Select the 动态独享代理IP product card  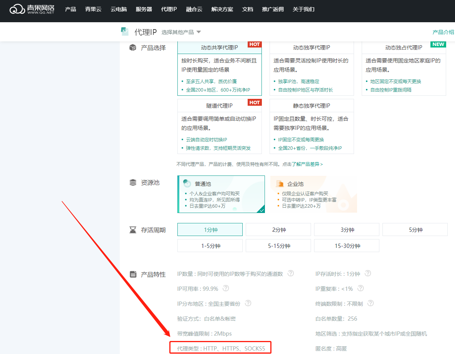(312, 68)
